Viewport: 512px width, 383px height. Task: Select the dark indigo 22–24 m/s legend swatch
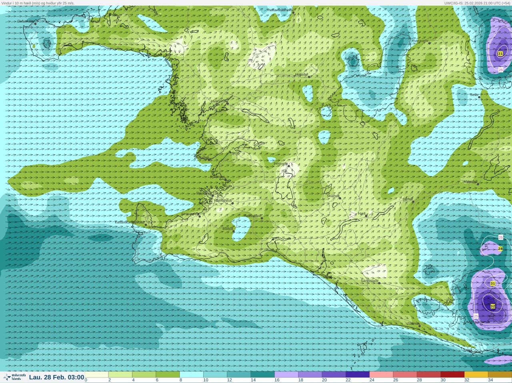pos(358,375)
